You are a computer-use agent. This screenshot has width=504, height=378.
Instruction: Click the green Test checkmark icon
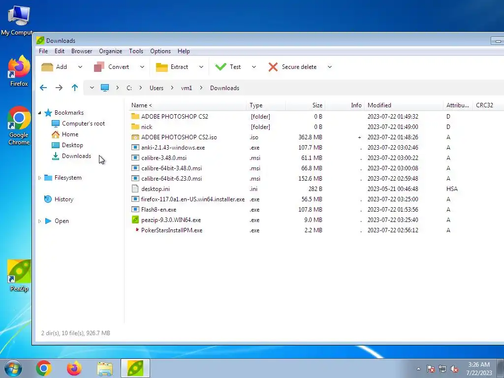click(221, 67)
